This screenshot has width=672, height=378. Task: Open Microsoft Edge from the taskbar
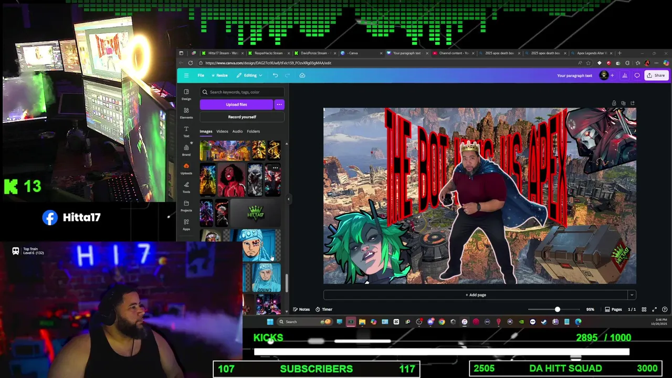click(x=578, y=322)
